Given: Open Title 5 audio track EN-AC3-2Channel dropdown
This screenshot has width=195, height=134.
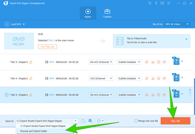Looking at the screenshot, I should point(101,95).
